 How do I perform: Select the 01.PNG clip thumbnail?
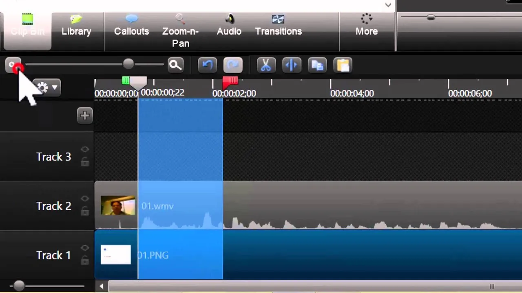click(116, 255)
